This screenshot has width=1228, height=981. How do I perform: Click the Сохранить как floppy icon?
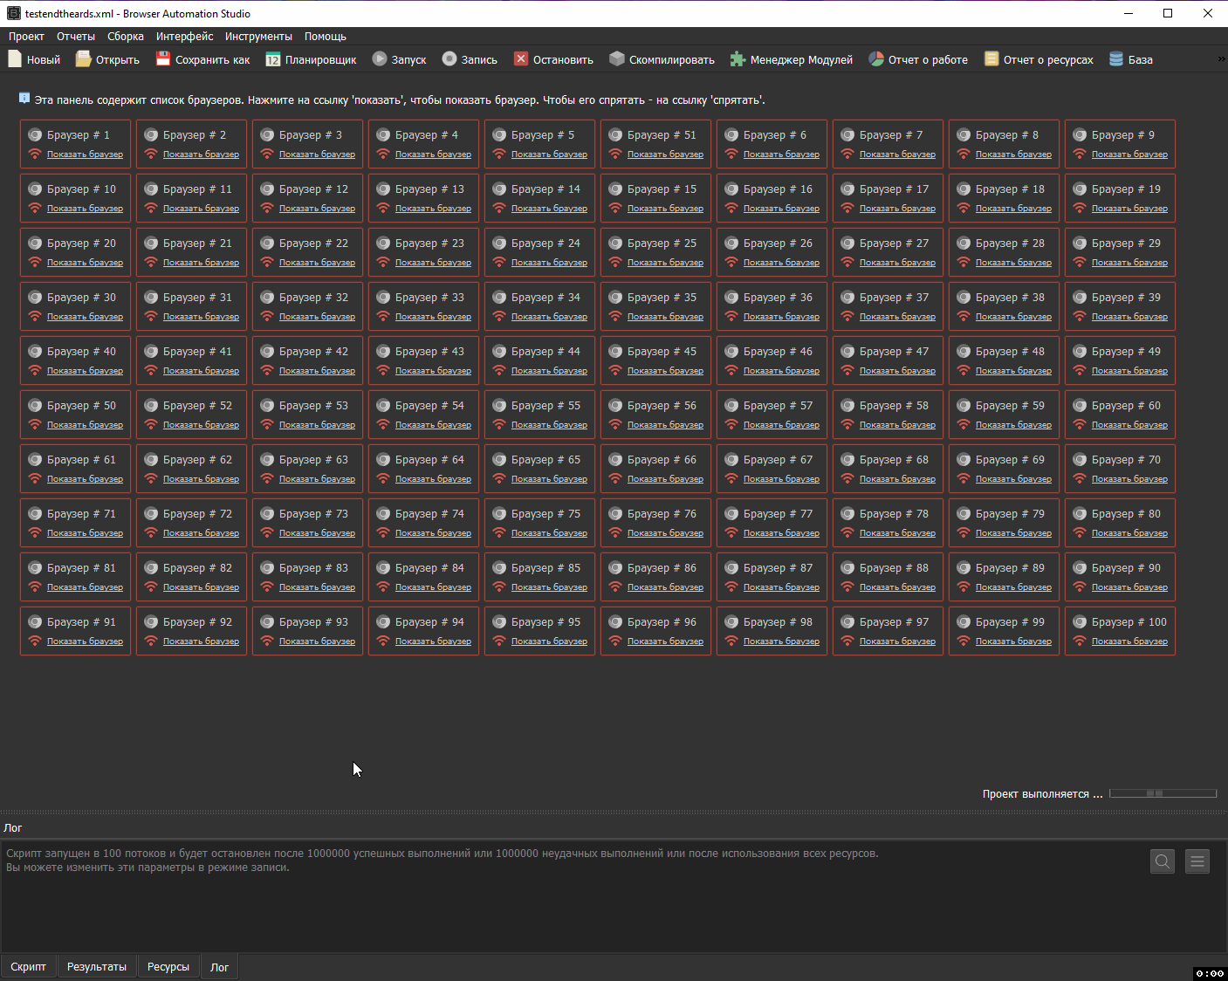[x=163, y=59]
